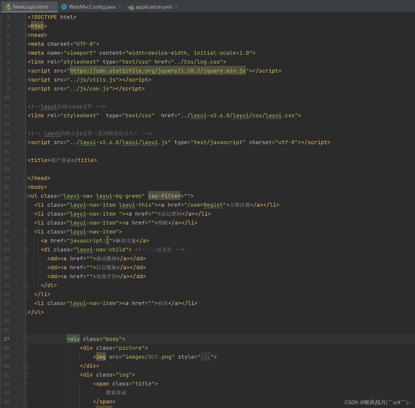Click the /userRegist href on line 22
Image resolution: width=415 pixels, height=408 pixels.
(x=205, y=205)
